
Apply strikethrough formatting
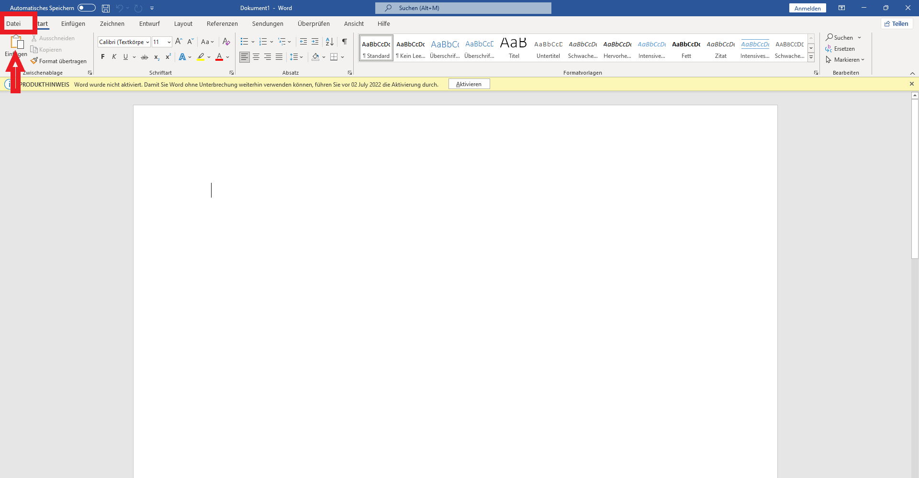point(145,57)
